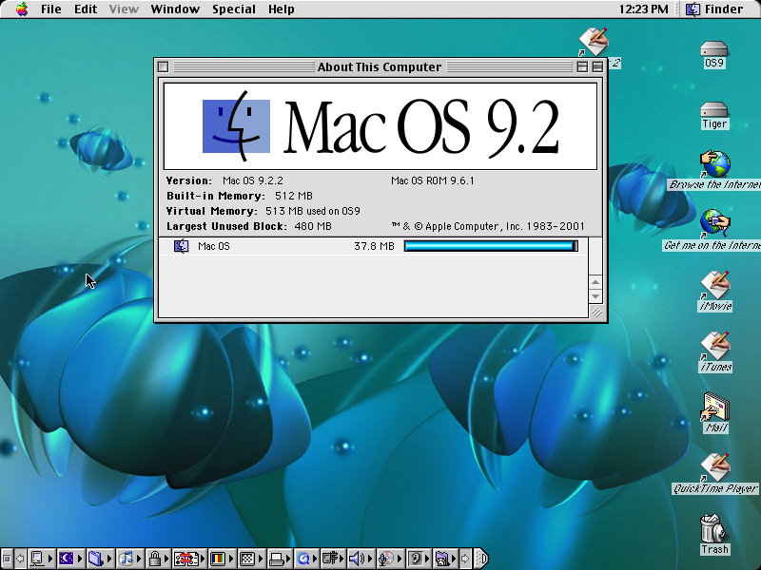Open the Finder application menu
This screenshot has width=761, height=570.
(x=714, y=9)
